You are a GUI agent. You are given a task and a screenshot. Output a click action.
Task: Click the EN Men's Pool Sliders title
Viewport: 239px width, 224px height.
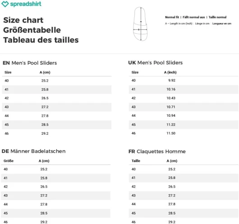click(x=30, y=63)
